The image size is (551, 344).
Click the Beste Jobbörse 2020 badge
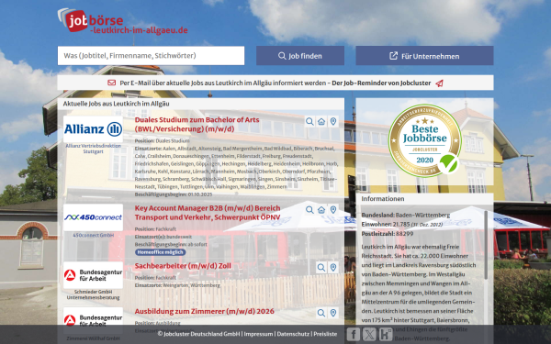(425, 140)
